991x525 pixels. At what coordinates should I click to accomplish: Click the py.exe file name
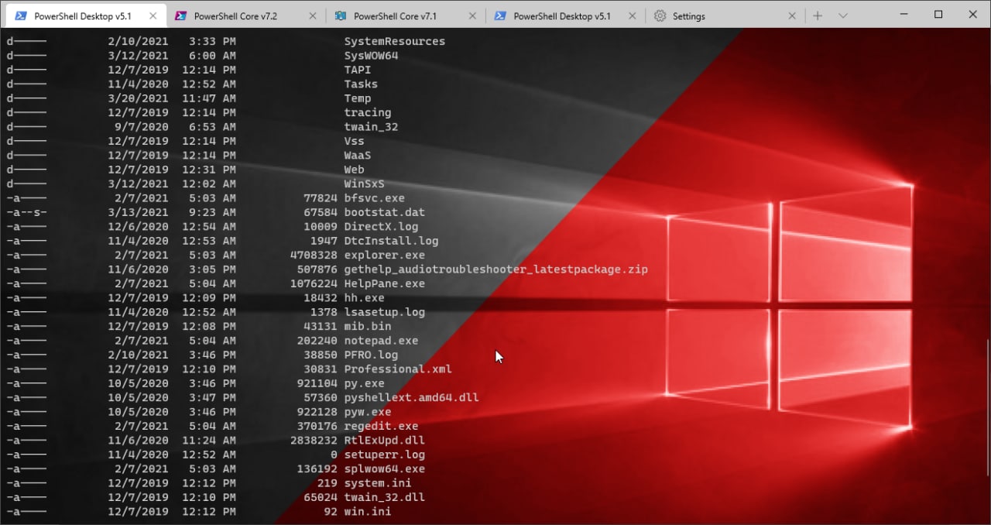coord(365,383)
